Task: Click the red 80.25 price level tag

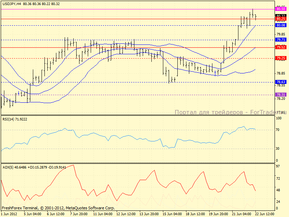Action: pyautogui.click(x=281, y=18)
